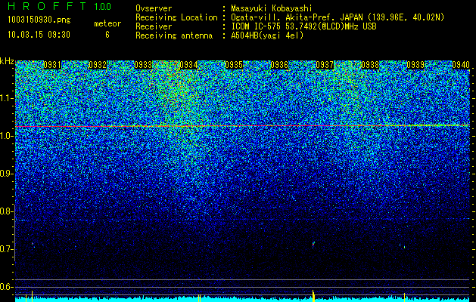Click the HROFFT 1.0.0 title text
The image size is (476, 302).
[x=60, y=6]
